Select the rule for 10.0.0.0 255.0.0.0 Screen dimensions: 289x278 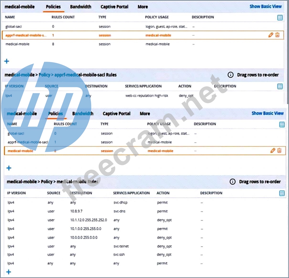[x=145, y=238]
